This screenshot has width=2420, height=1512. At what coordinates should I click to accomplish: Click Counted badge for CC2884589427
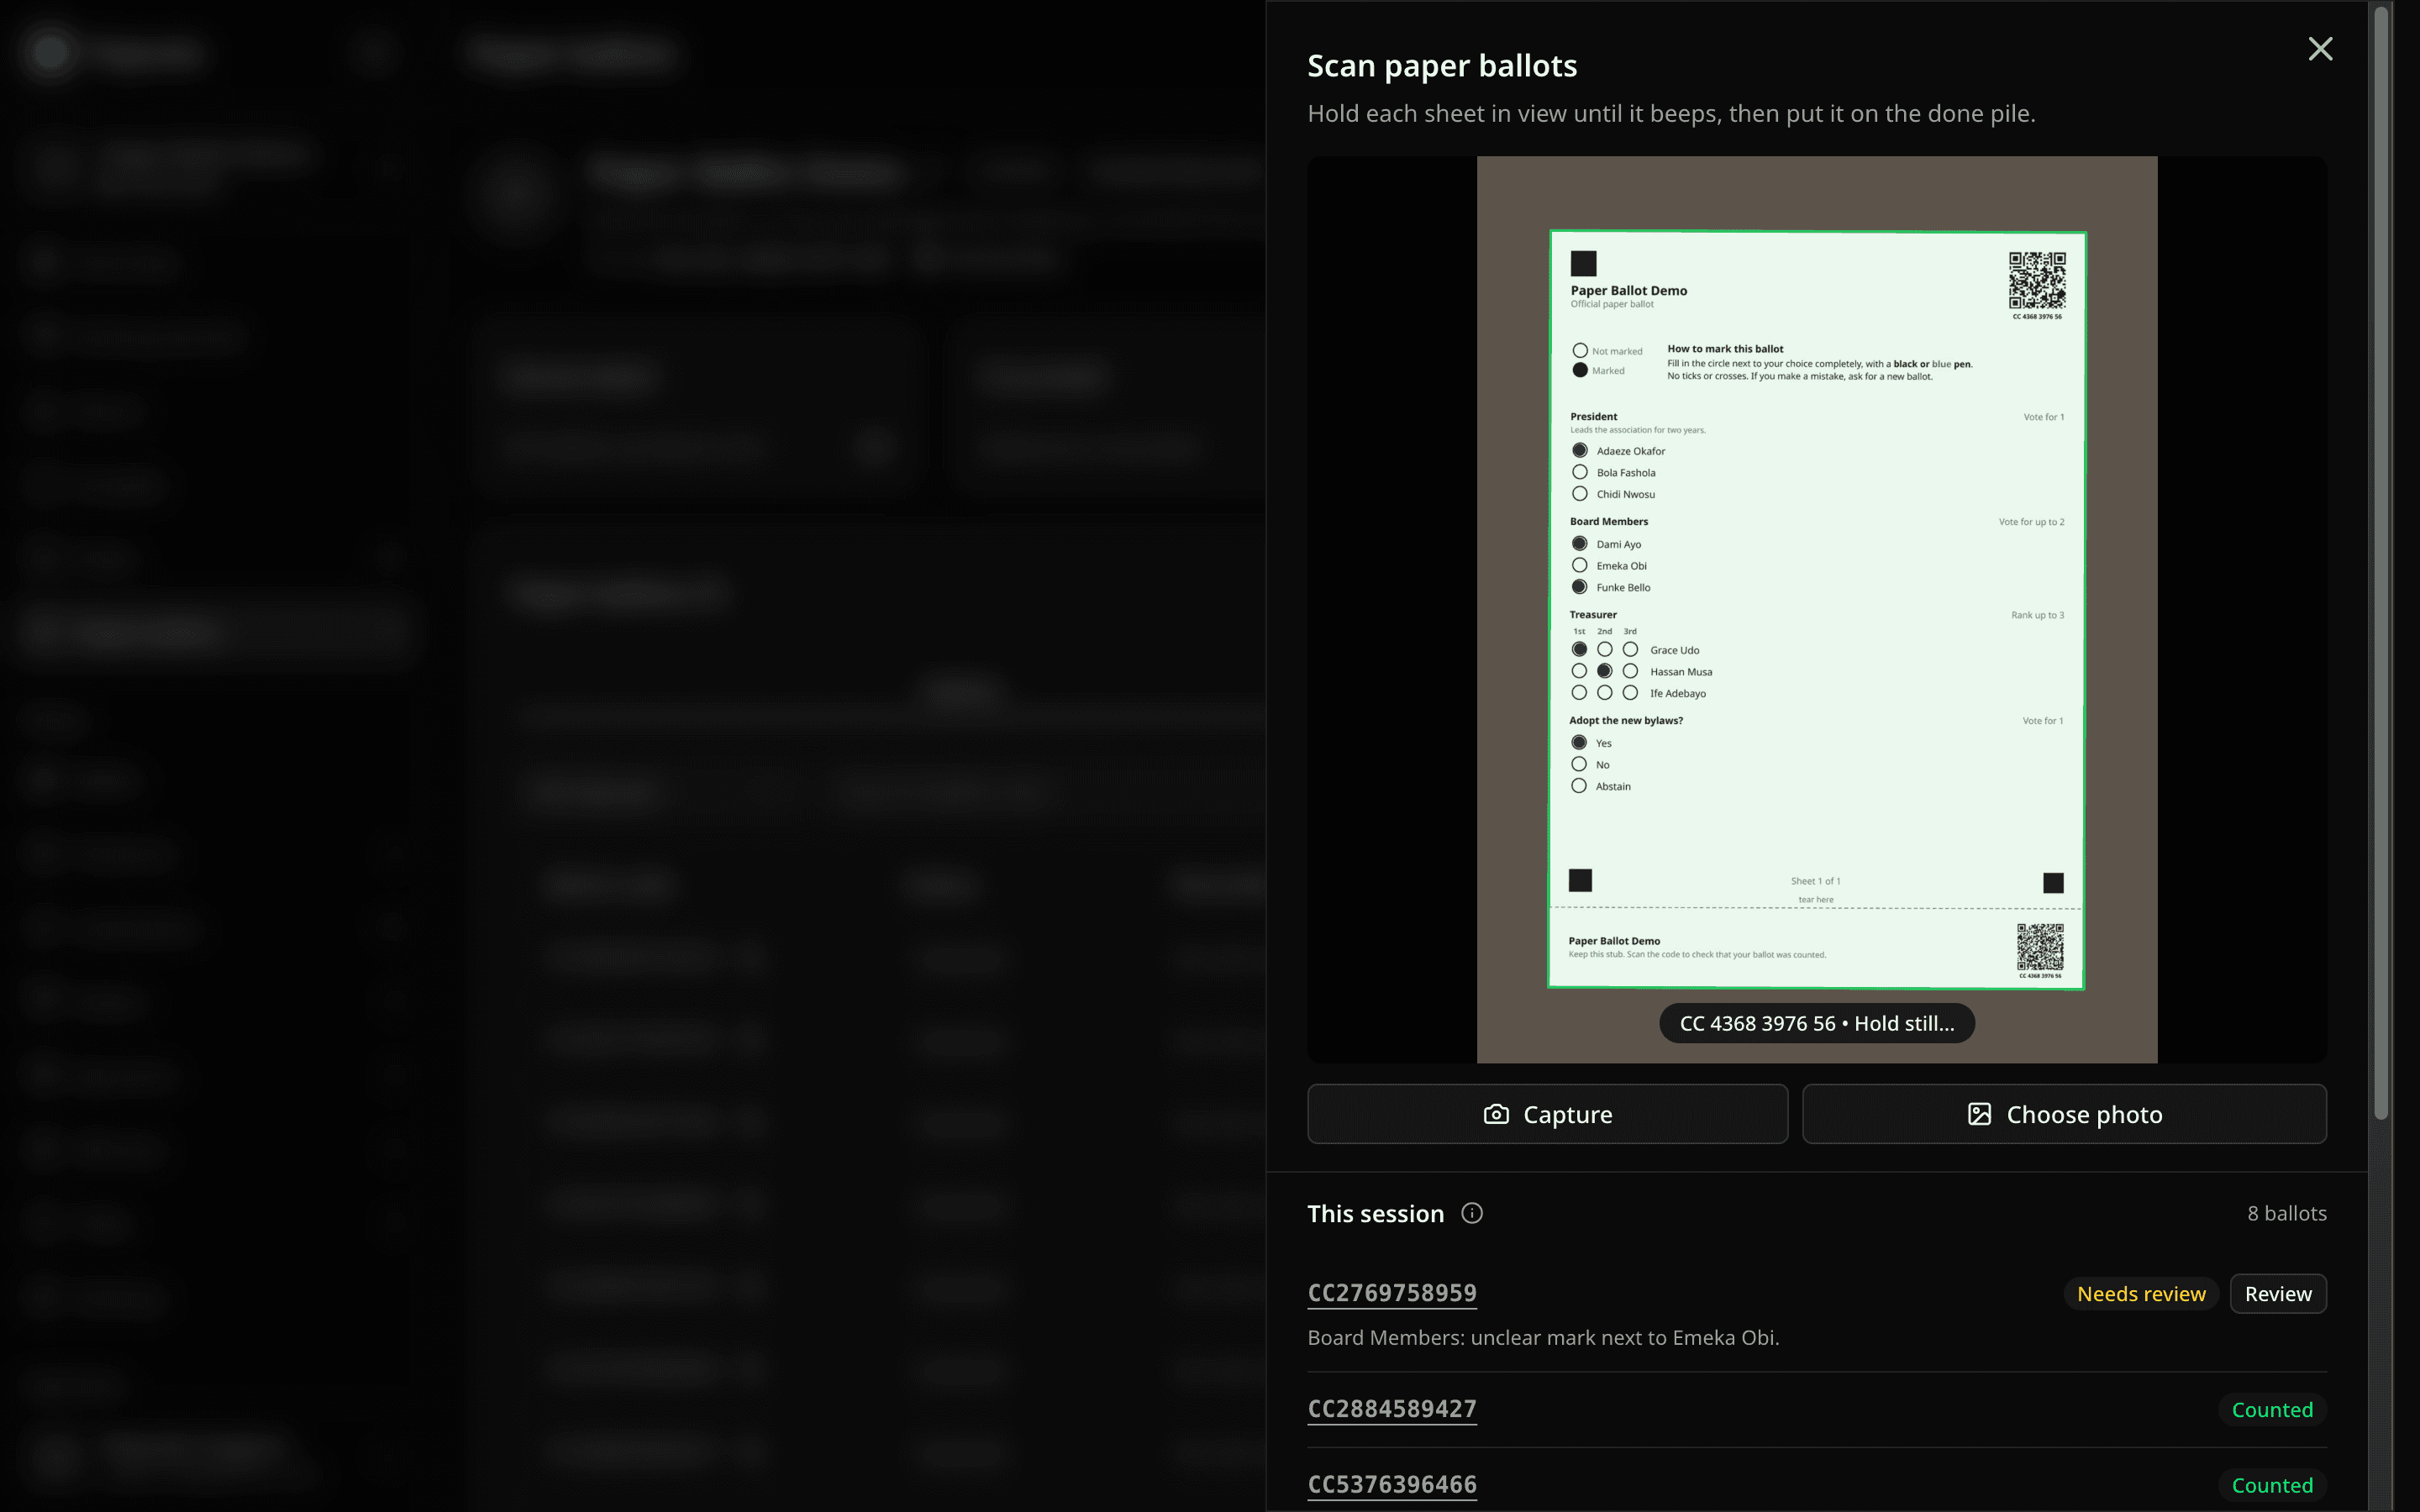pos(2272,1409)
